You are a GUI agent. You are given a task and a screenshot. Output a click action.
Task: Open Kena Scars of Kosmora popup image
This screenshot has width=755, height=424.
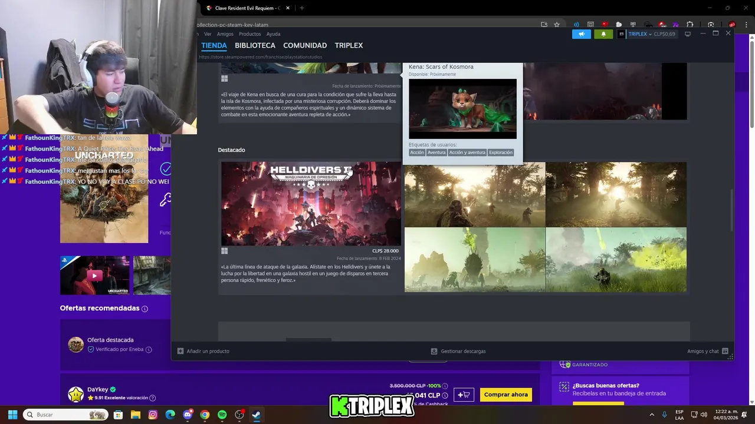pyautogui.click(x=462, y=109)
